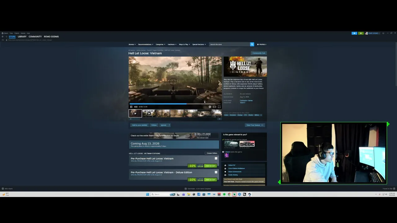
Task: Open the Wishlist link
Action: [261, 44]
